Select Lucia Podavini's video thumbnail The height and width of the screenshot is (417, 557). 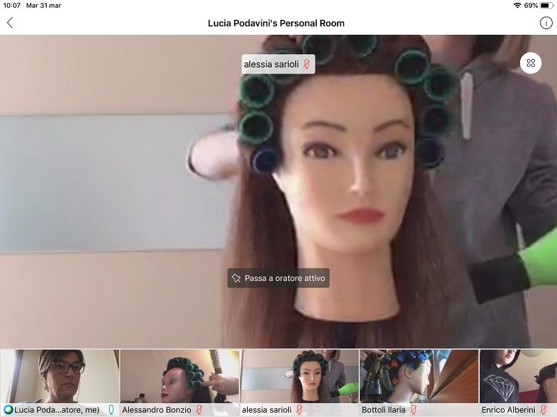pyautogui.click(x=60, y=375)
